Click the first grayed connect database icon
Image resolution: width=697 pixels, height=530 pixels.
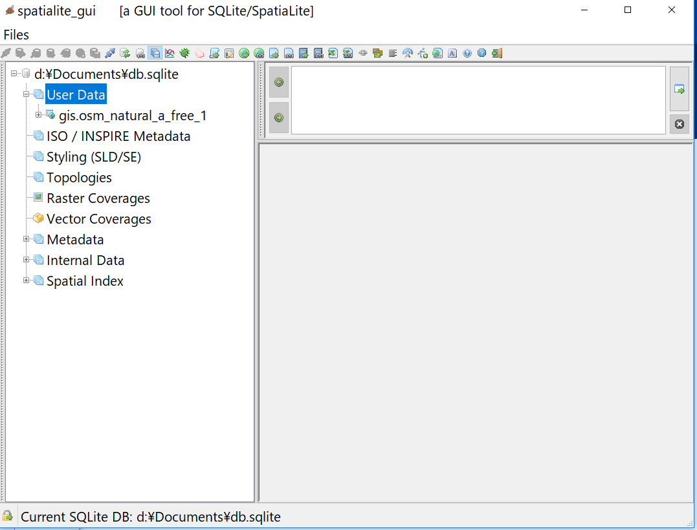(6, 53)
